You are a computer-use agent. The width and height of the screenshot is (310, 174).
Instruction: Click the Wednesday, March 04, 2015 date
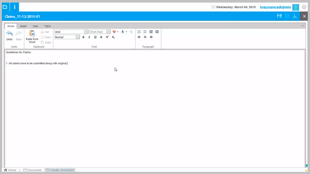click(x=236, y=7)
